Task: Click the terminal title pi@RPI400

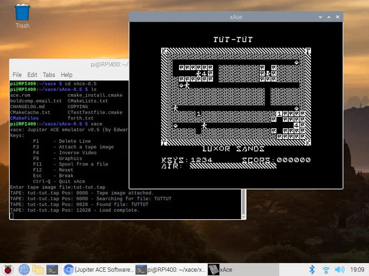Action: [x=109, y=64]
